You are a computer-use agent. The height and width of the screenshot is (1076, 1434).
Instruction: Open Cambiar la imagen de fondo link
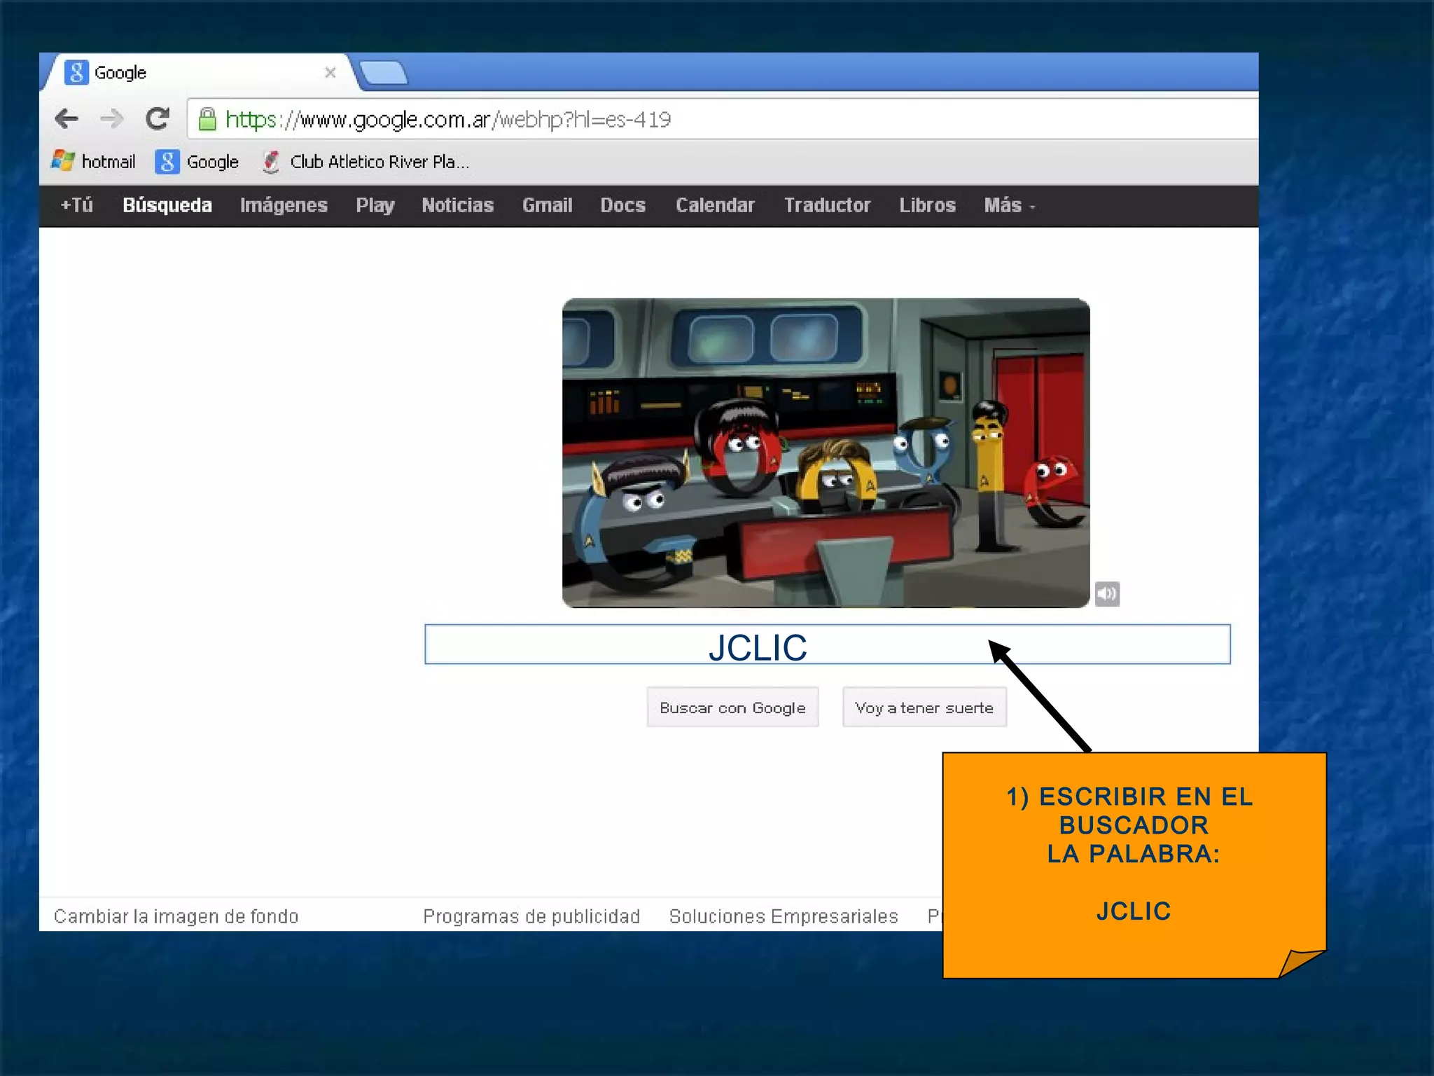click(176, 916)
